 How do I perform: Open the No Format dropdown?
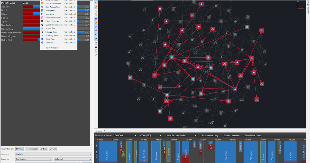click(72, 159)
